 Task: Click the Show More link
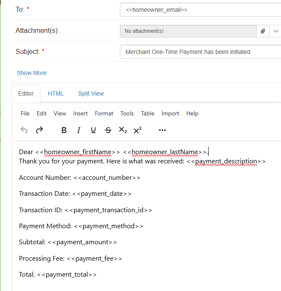tap(32, 73)
